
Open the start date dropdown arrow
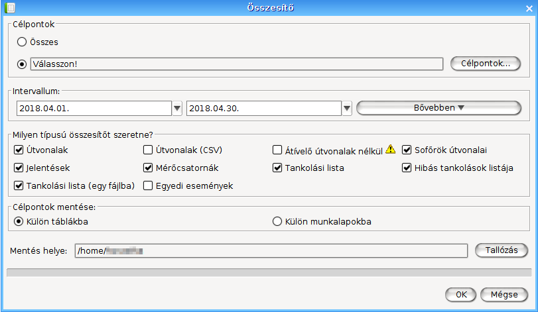(x=177, y=108)
